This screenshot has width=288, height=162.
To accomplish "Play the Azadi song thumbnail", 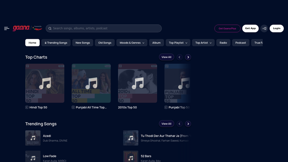I will 33,138.
